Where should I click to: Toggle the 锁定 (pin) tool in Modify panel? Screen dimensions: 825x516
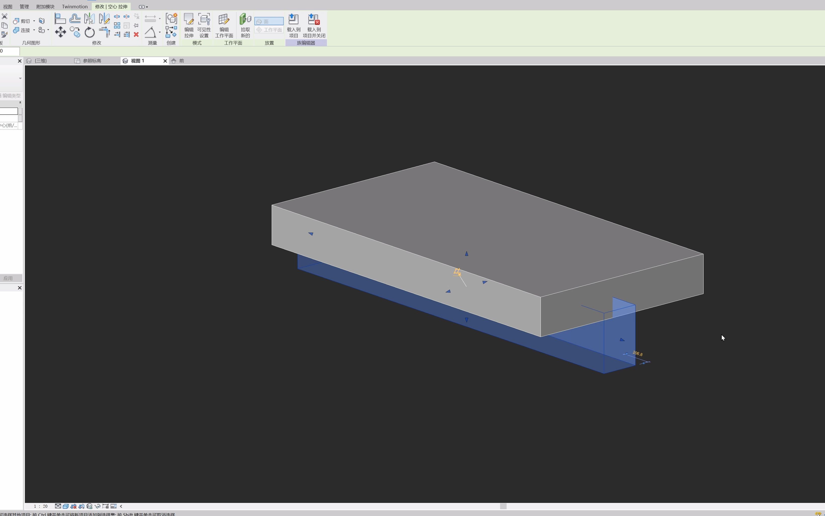tap(136, 25)
